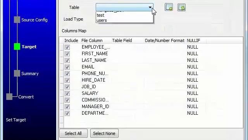The height and width of the screenshot is (140, 248).
Task: Click the Include column header
Action: [71, 40]
